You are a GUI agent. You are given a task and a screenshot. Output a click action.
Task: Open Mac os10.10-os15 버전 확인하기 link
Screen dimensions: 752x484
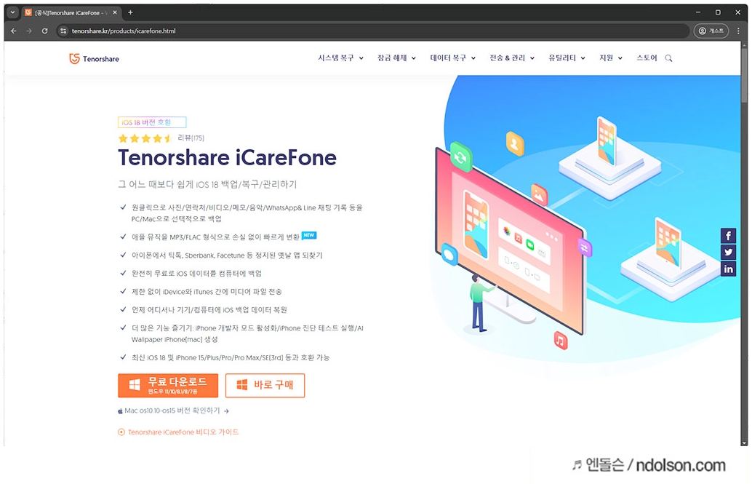172,411
